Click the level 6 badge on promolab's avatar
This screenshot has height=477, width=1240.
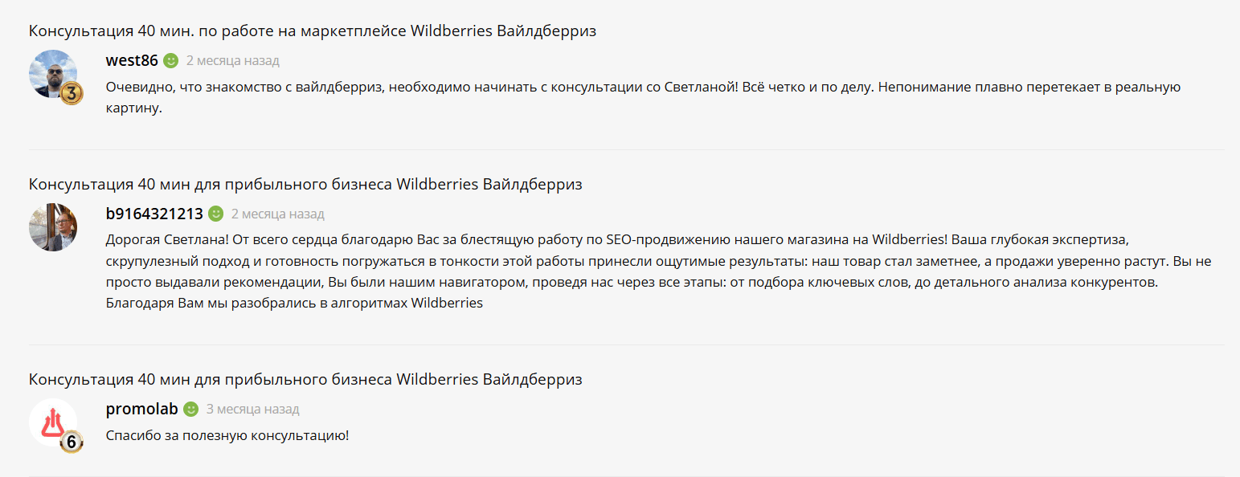[x=72, y=442]
